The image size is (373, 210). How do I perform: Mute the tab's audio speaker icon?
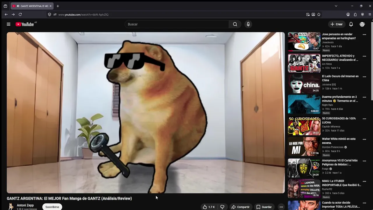(18, 6)
